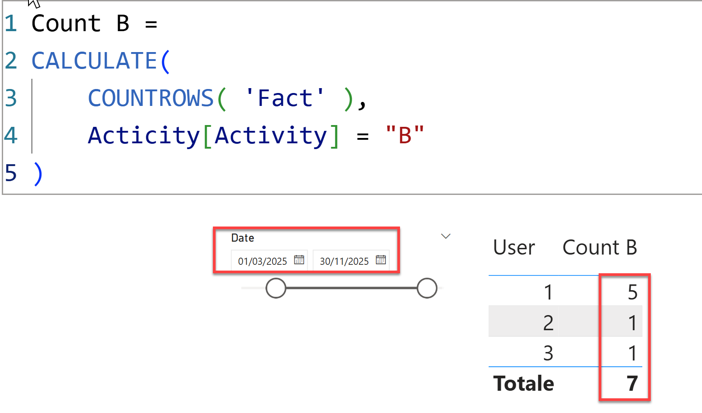Click the total value 7

click(x=633, y=384)
